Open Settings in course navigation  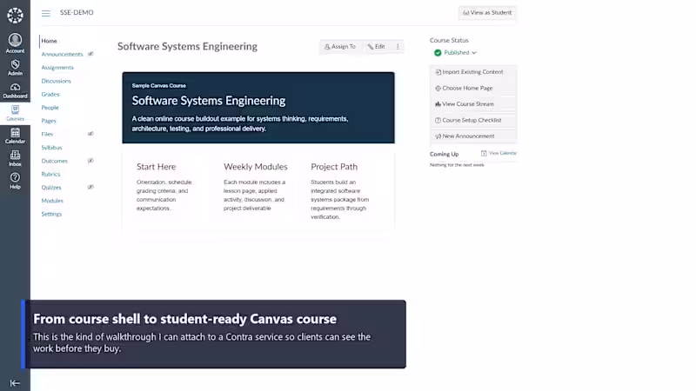pos(51,214)
